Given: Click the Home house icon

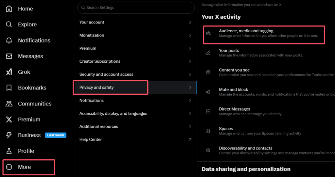Looking at the screenshot, I should pos(9,9).
